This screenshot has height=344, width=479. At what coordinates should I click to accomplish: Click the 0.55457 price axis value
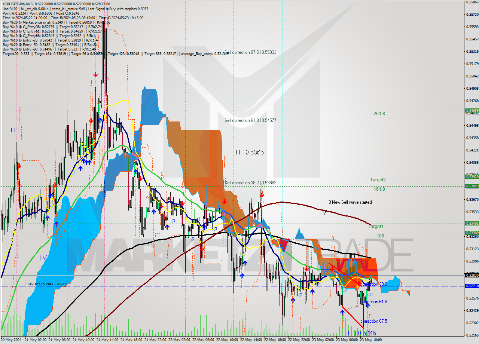pyautogui.click(x=472, y=39)
